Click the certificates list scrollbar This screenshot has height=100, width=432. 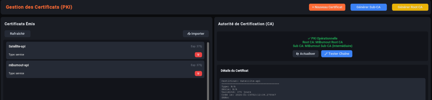208,71
